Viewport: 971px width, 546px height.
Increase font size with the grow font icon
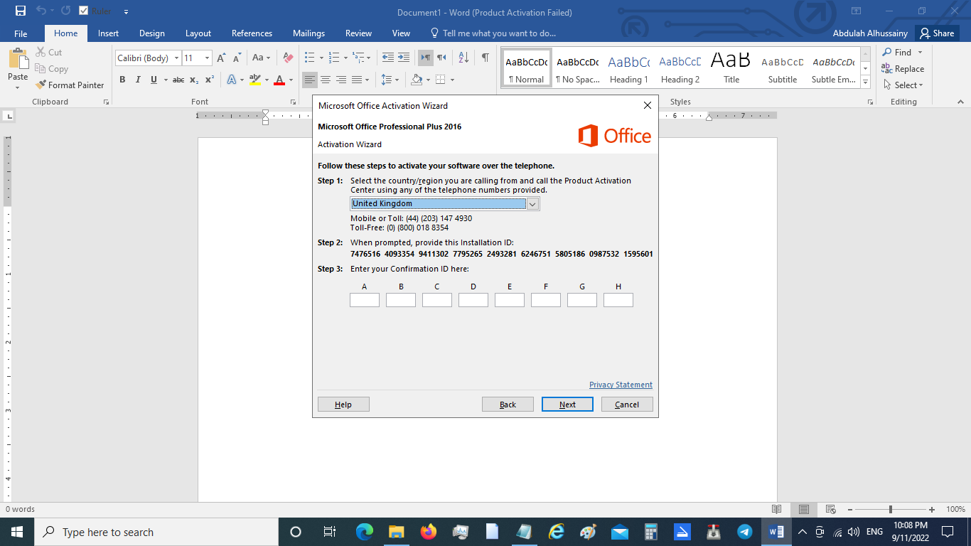(222, 58)
